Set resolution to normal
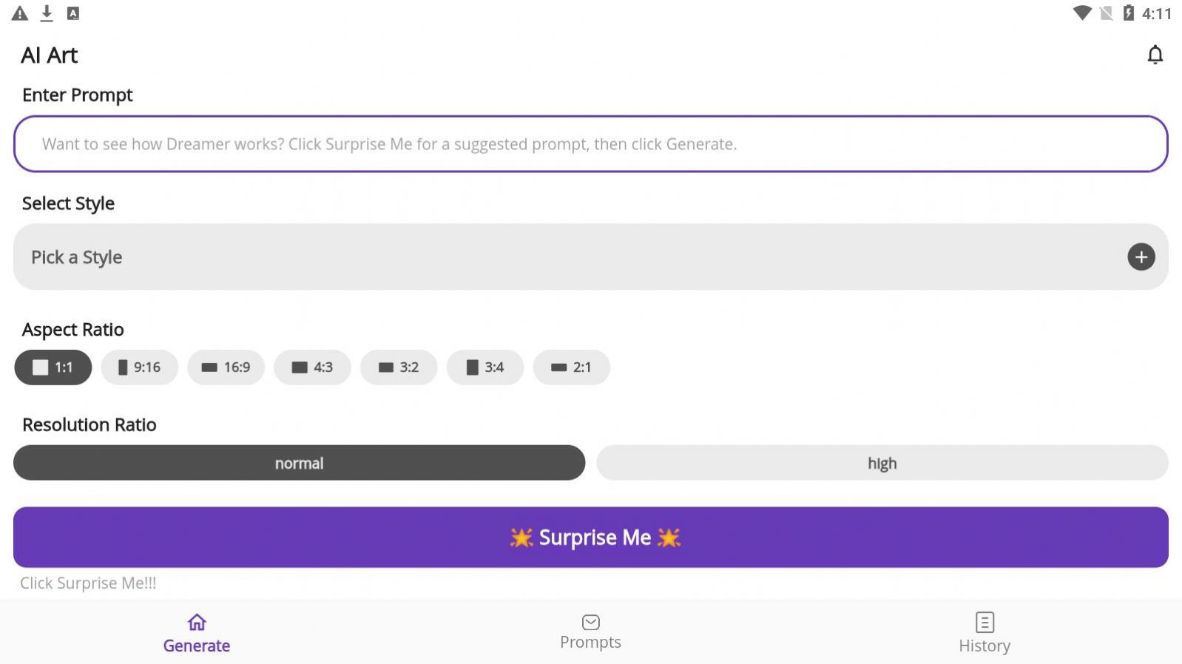 [x=299, y=464]
